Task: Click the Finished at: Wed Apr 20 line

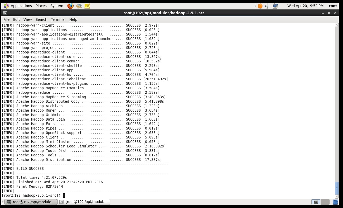Action: click(52, 182)
